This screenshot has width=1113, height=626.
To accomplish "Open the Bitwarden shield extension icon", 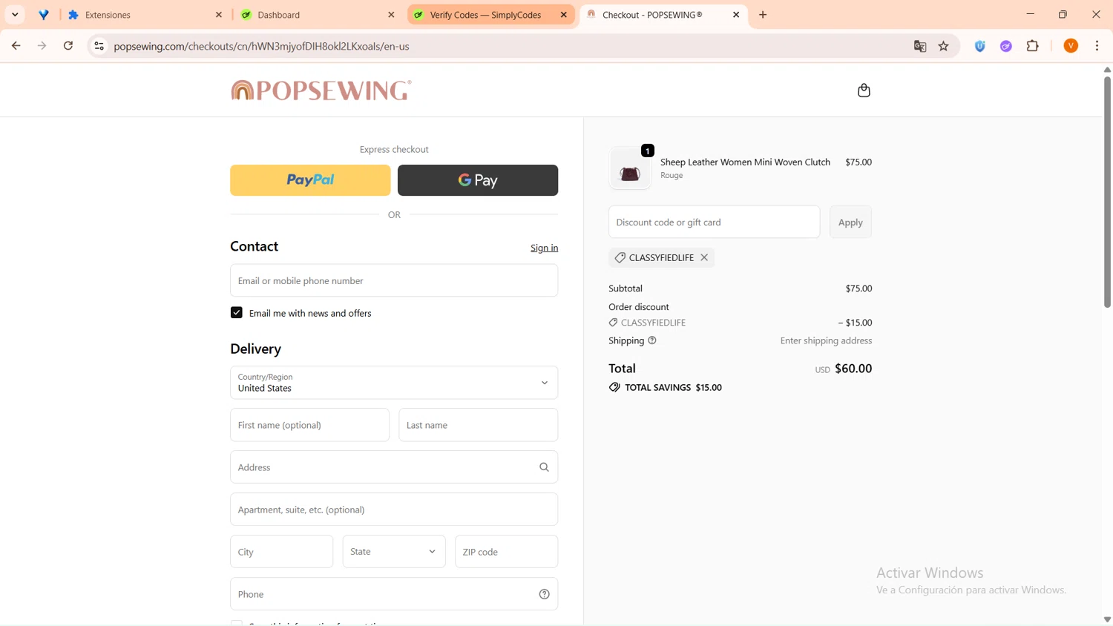I will 980,46.
